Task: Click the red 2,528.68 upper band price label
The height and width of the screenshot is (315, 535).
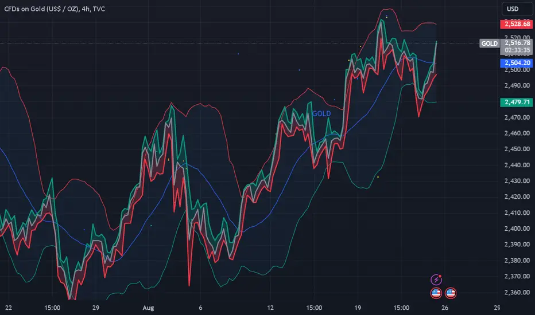Action: [x=517, y=24]
